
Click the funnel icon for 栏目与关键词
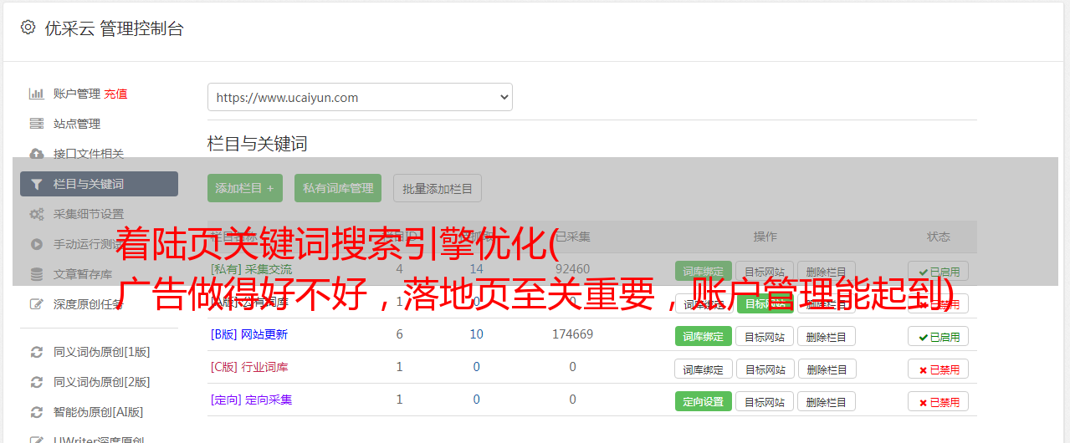point(37,184)
